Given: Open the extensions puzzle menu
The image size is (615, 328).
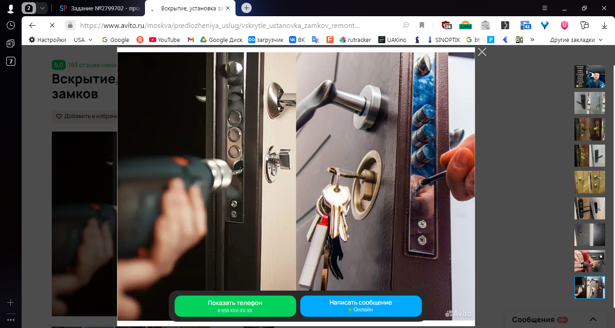Looking at the screenshot, I should (x=585, y=25).
